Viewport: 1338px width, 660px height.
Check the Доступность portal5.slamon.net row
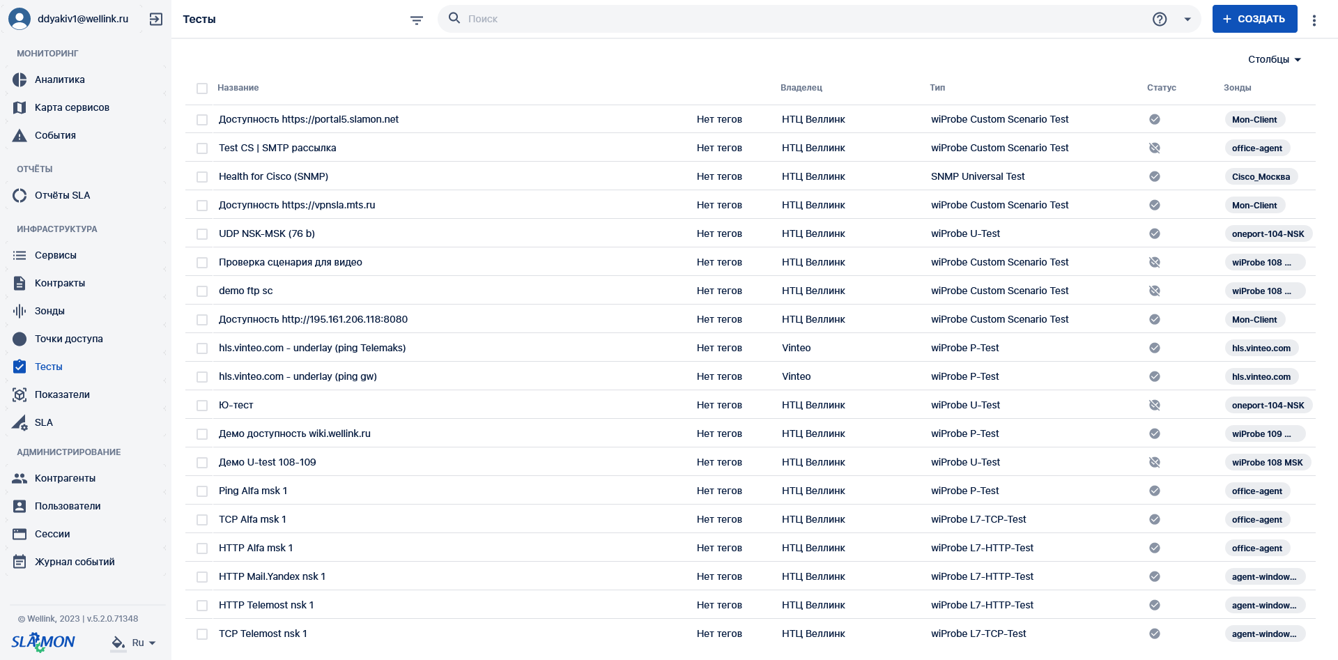(202, 120)
